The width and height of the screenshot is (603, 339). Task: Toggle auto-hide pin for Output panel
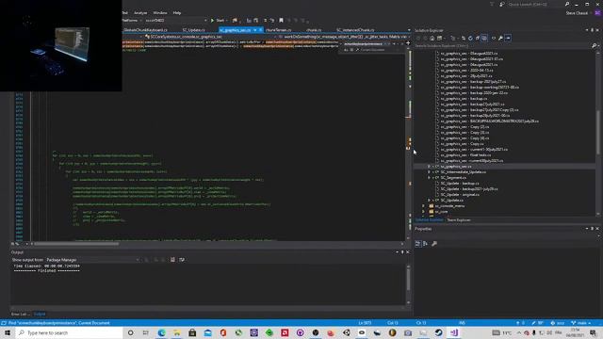coord(402,252)
